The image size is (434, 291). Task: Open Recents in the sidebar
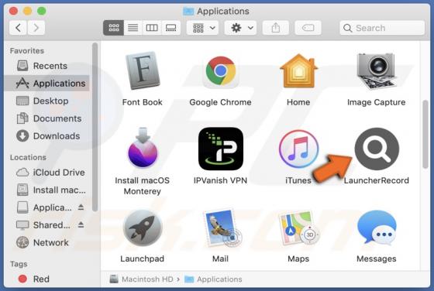(47, 66)
